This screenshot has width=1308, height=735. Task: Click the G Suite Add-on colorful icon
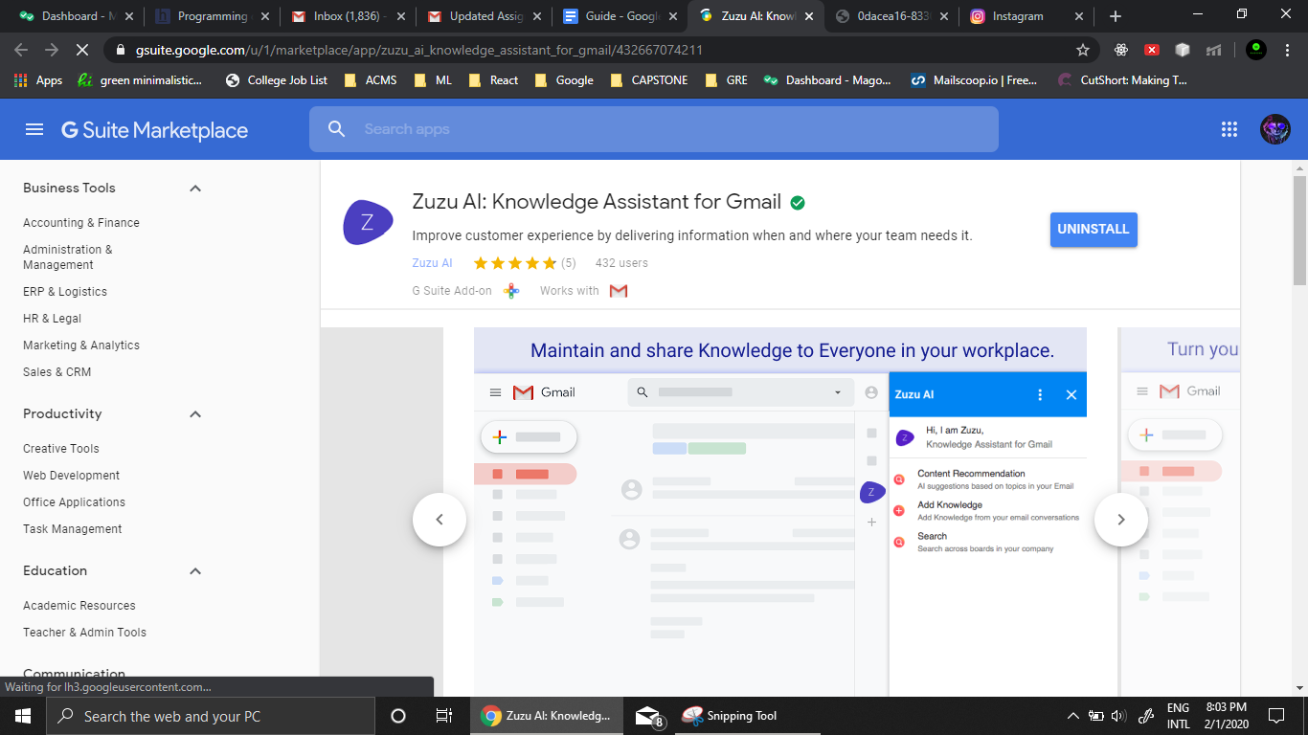(x=511, y=291)
